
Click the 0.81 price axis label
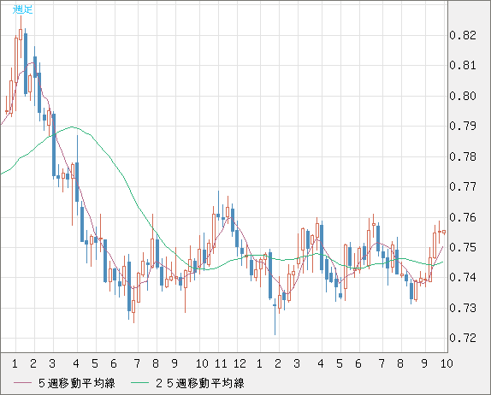coord(463,66)
